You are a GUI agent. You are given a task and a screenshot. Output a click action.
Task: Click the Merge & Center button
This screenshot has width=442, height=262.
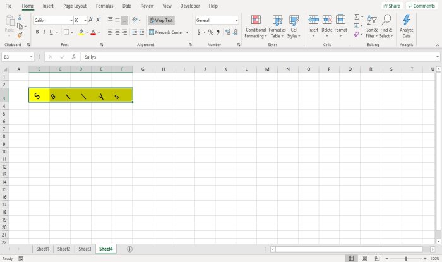[x=166, y=32]
